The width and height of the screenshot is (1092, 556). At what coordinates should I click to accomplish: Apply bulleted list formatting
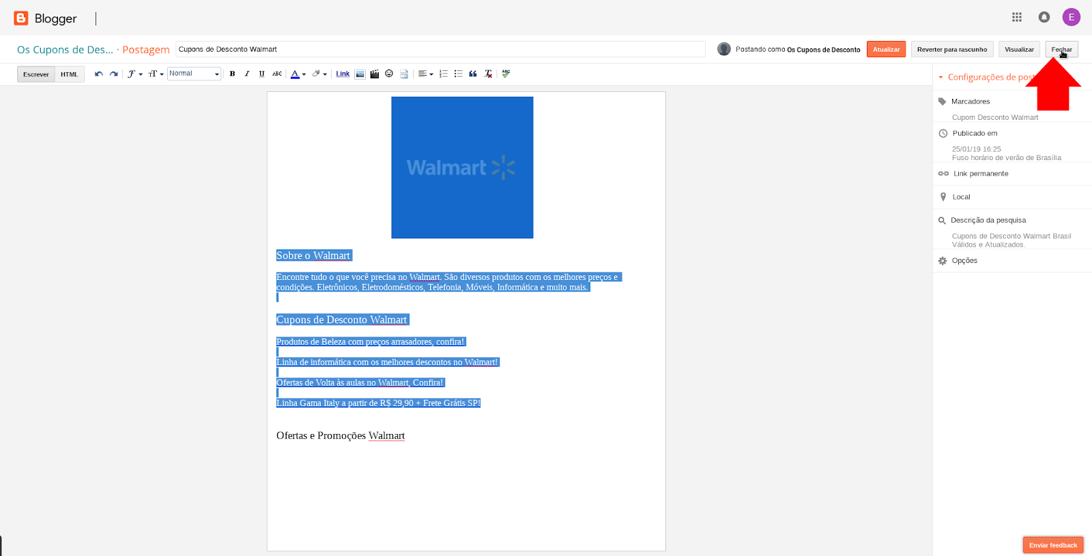click(x=458, y=74)
